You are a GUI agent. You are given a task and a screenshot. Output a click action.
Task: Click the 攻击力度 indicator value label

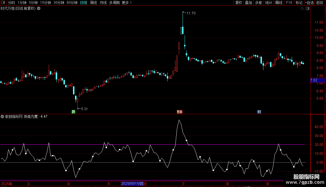(35, 117)
